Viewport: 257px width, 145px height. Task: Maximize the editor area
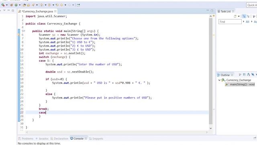(x=212, y=11)
